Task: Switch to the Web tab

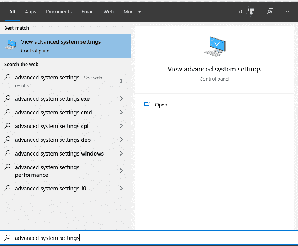Action: pos(108,11)
